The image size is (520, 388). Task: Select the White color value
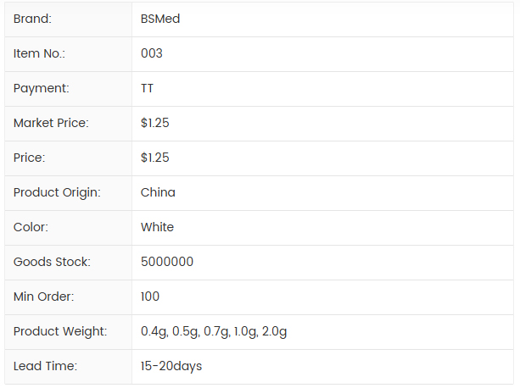click(x=157, y=227)
